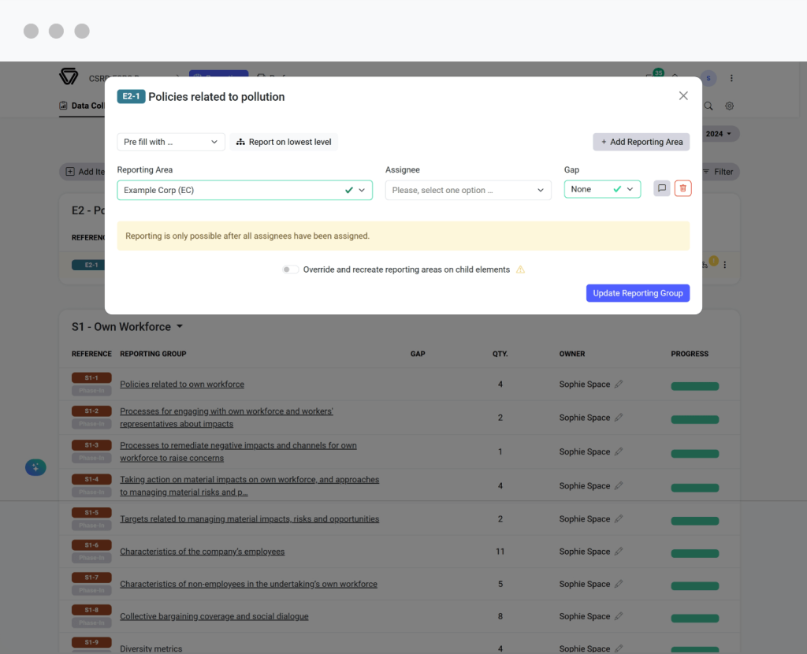Screen dimensions: 807x654
Task: Click the app logo in the header
Action: [x=69, y=76]
